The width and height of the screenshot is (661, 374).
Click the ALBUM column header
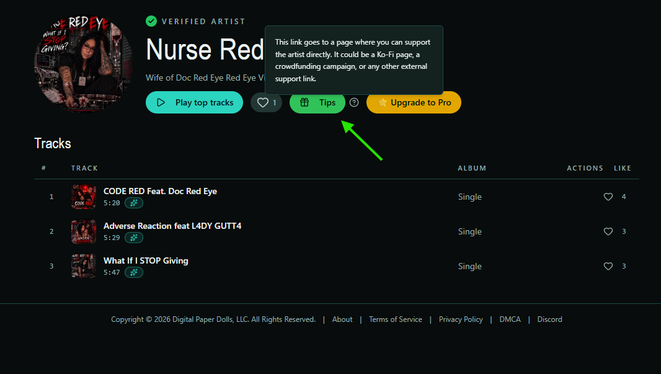472,168
